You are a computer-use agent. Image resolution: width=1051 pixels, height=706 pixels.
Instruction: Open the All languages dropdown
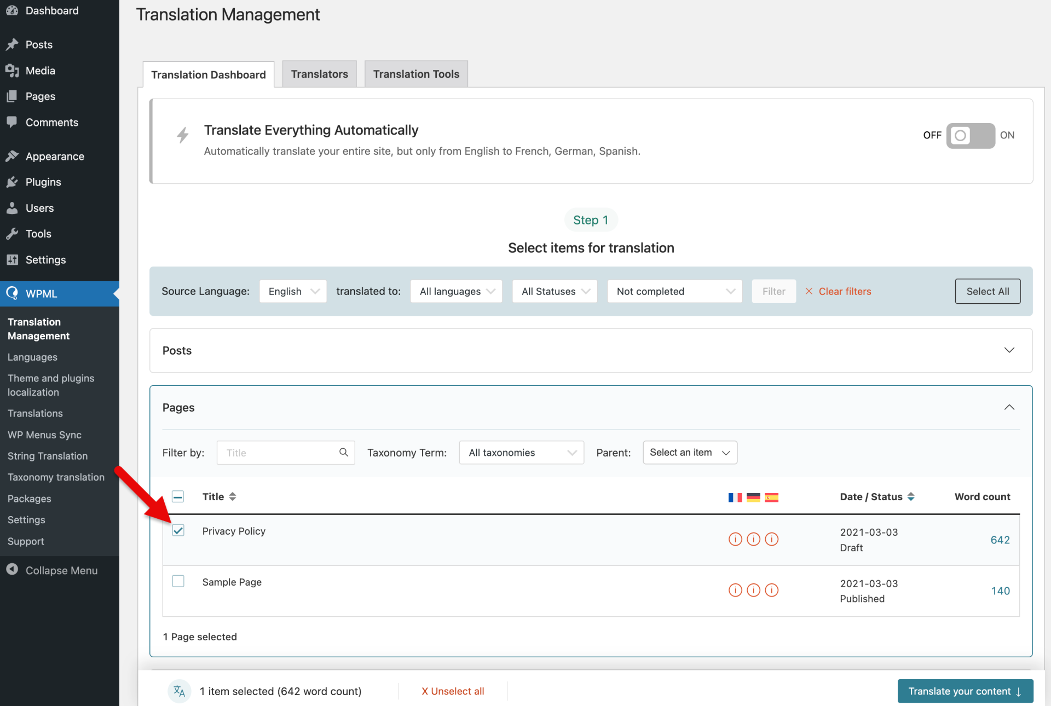pyautogui.click(x=456, y=291)
